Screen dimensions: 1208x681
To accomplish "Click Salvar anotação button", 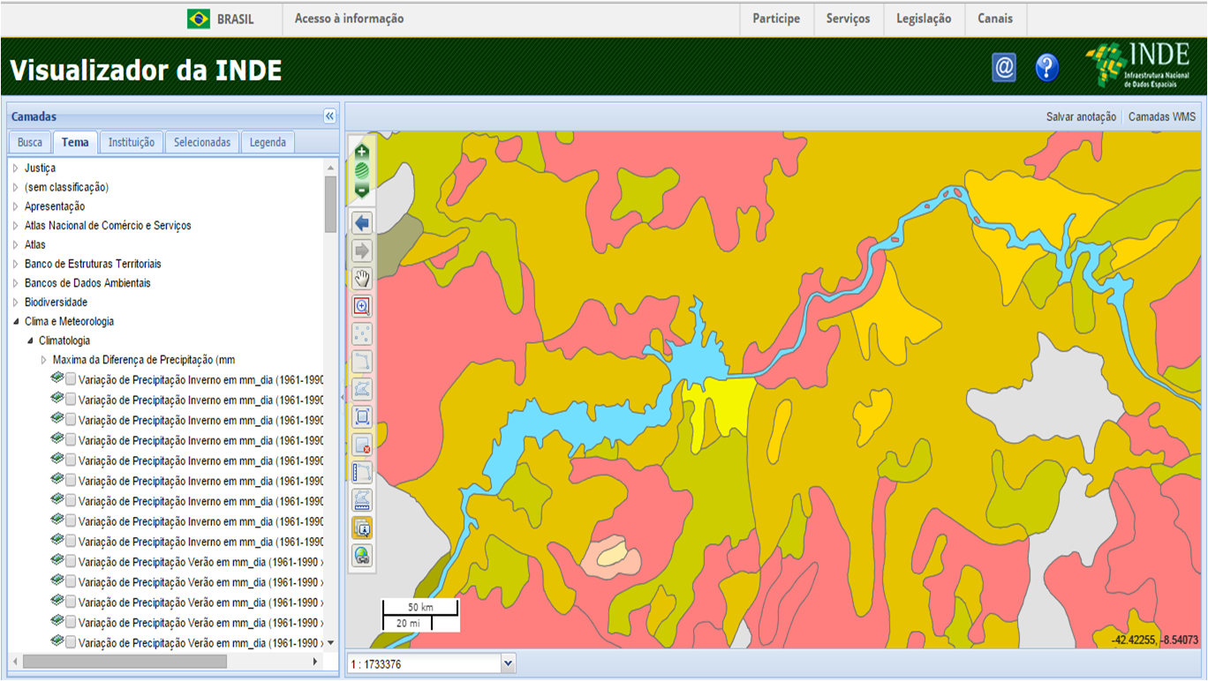I will tap(1081, 116).
